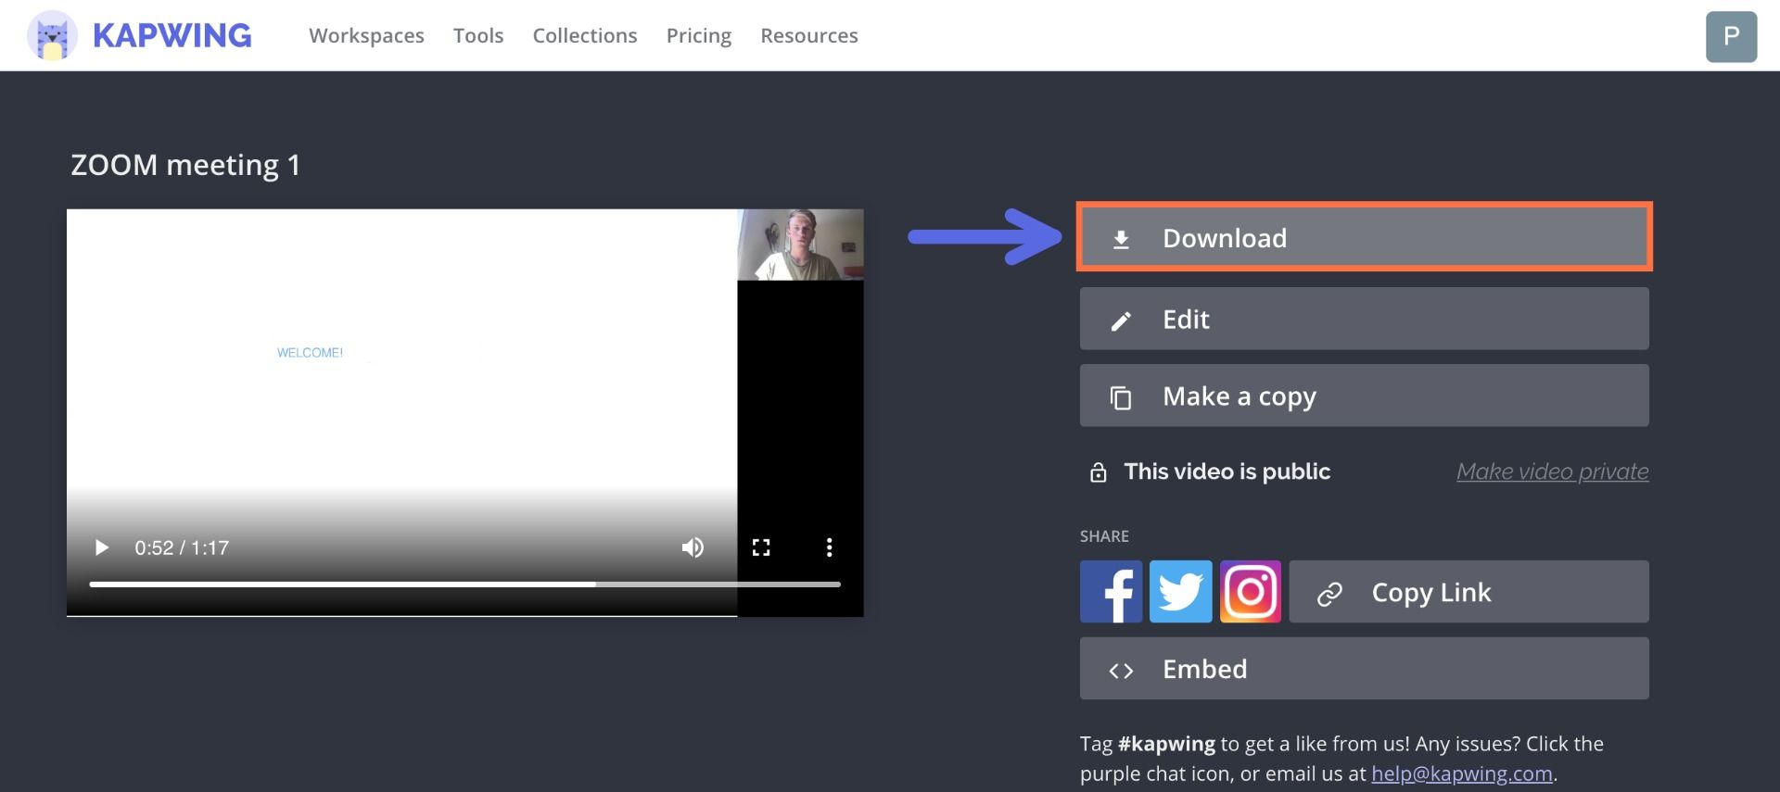The height and width of the screenshot is (792, 1780).
Task: Share video to Twitter
Action: pos(1180,592)
